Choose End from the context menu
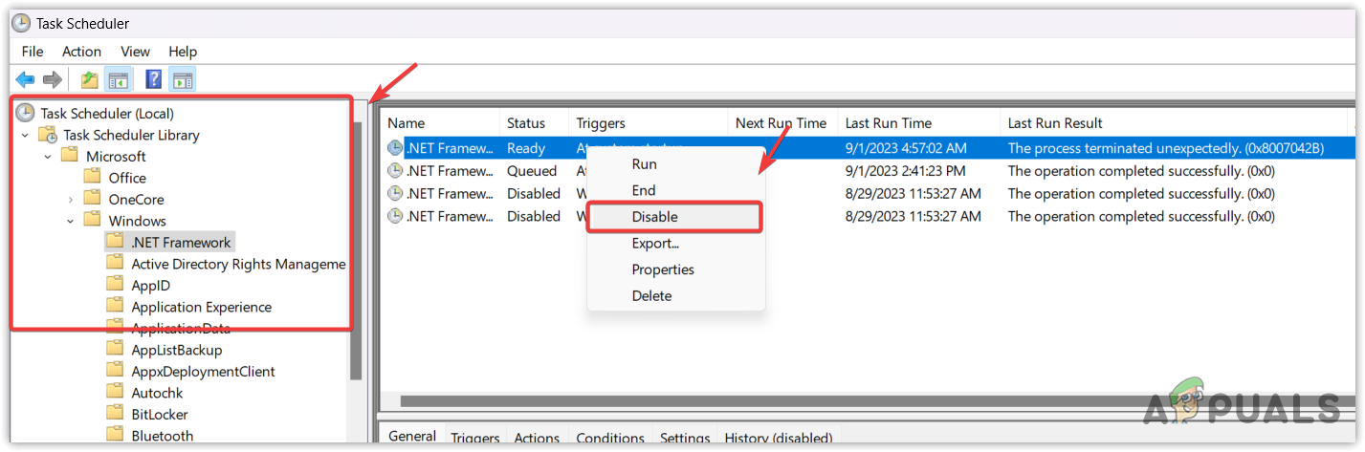Image resolution: width=1365 pixels, height=452 pixels. (x=675, y=190)
